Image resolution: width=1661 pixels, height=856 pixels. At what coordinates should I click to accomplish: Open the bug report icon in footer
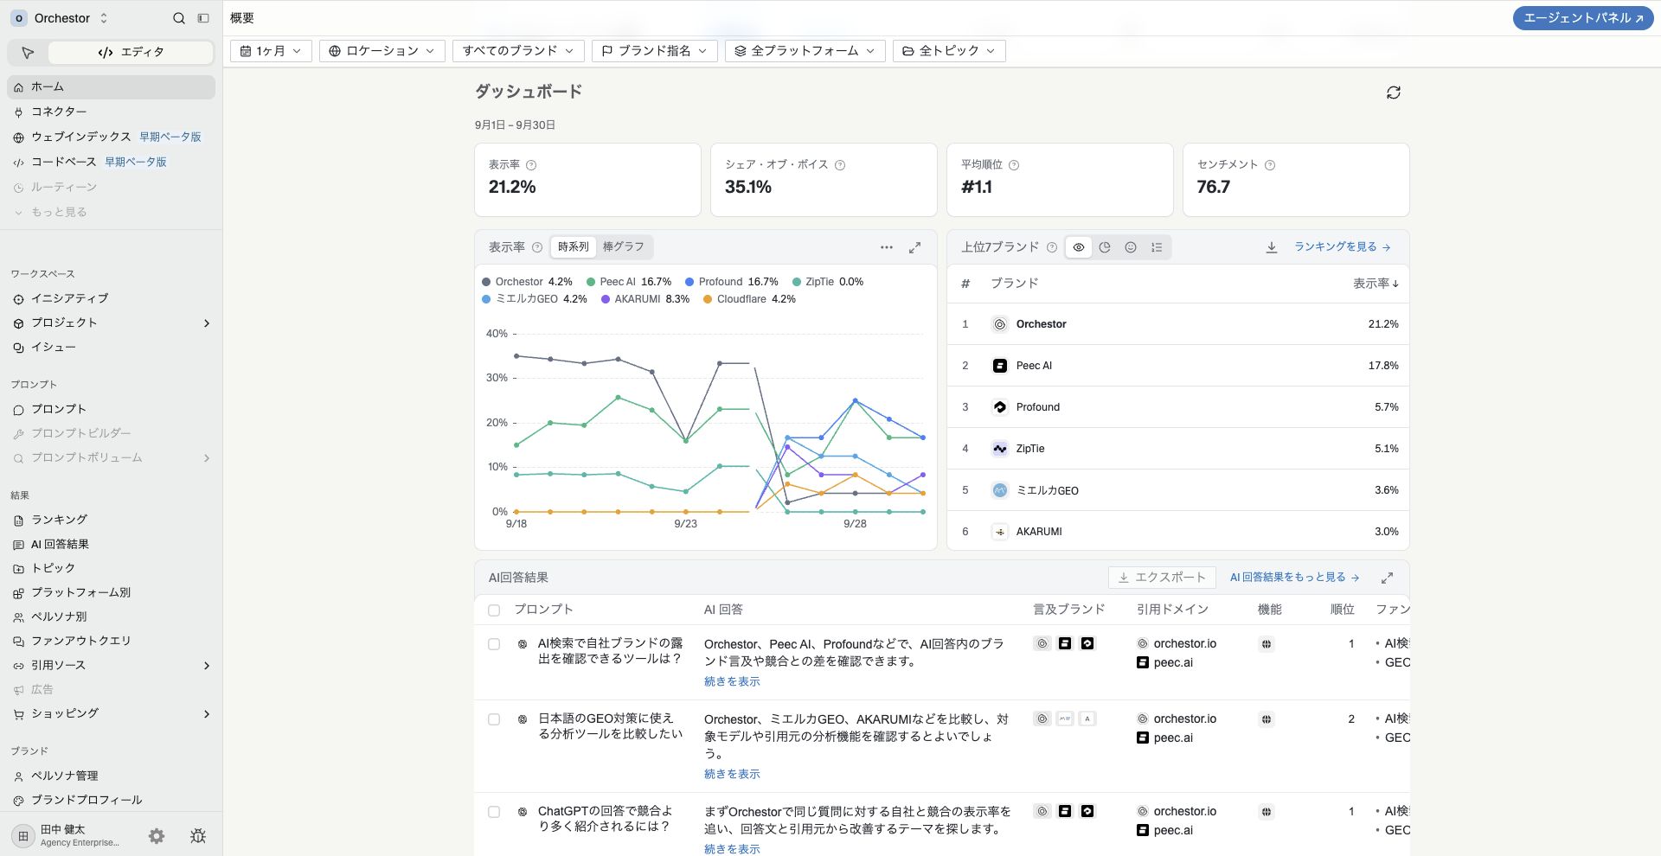click(x=198, y=836)
